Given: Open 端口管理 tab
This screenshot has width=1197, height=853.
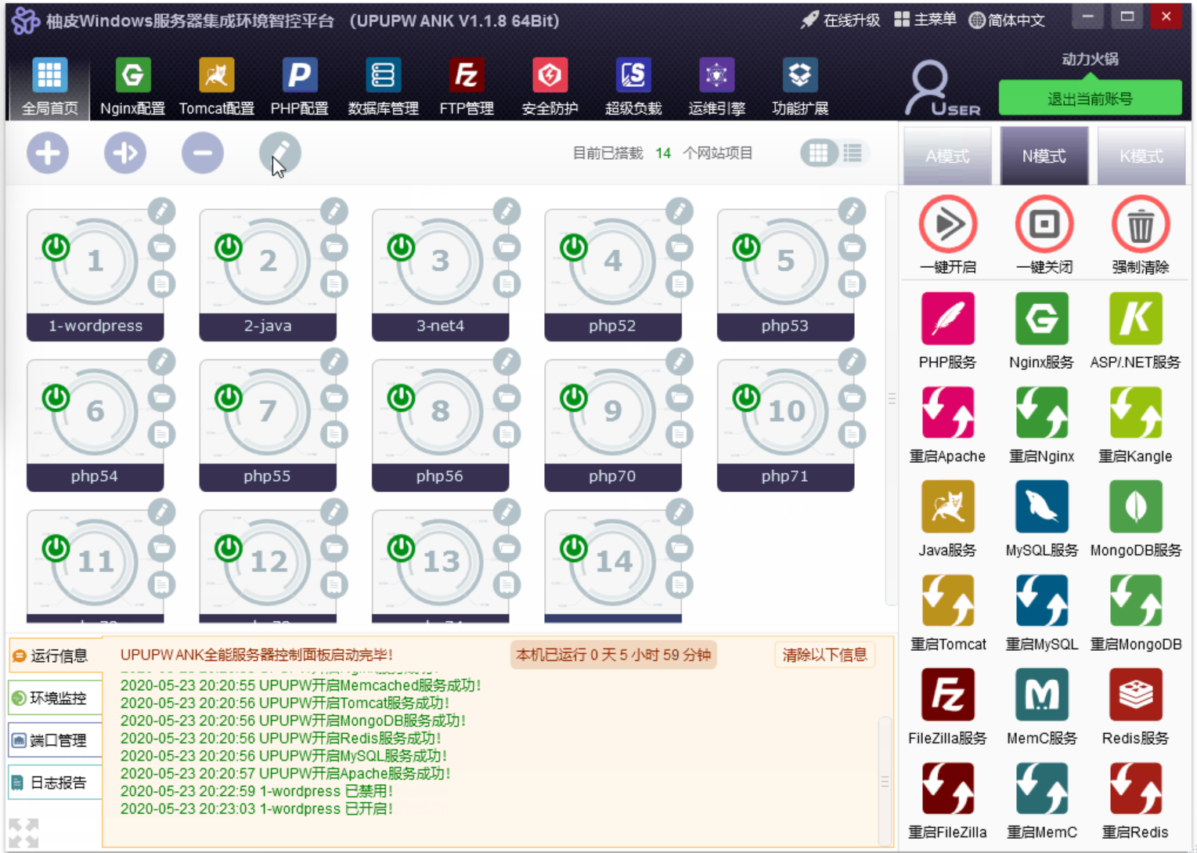Looking at the screenshot, I should point(56,740).
